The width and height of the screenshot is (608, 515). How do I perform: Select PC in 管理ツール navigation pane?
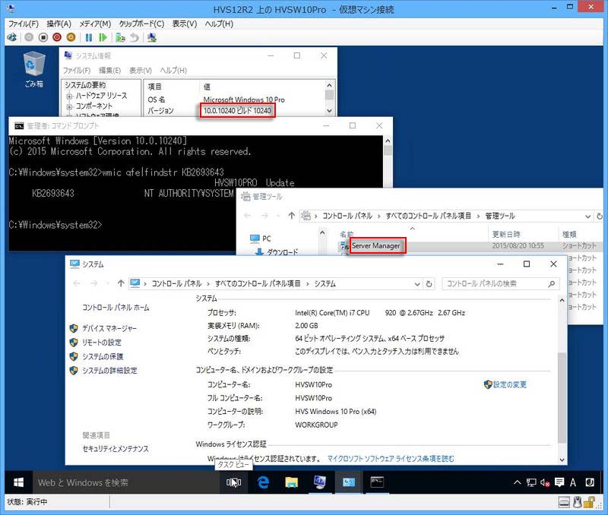pyautogui.click(x=261, y=239)
